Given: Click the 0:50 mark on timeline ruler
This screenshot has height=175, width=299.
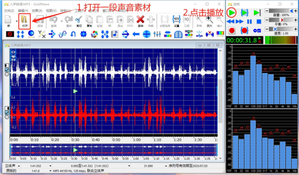Looking at the screenshot, I should coord(116,140).
